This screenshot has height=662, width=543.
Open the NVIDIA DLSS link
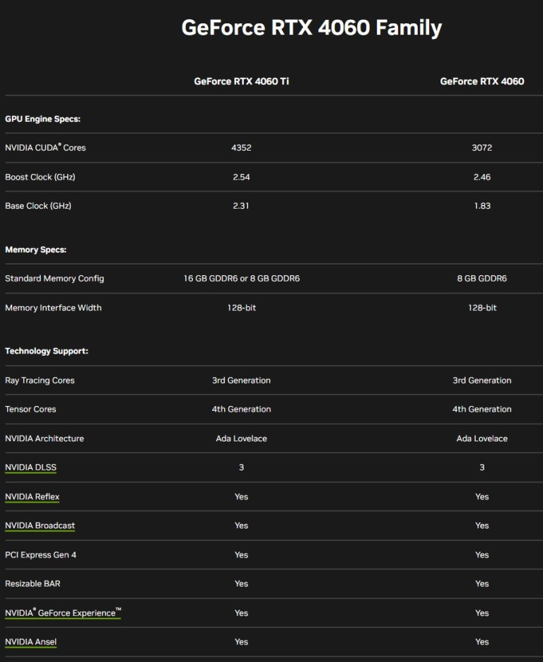(30, 468)
